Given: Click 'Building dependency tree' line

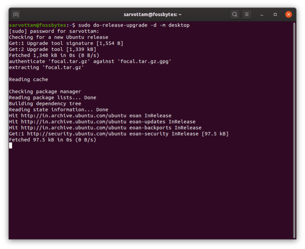Looking at the screenshot, I should coord(45,104).
